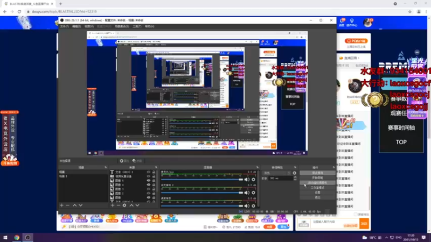Open the Chrome profile avatar icon
Screen dimensions: 431x242
419,11
